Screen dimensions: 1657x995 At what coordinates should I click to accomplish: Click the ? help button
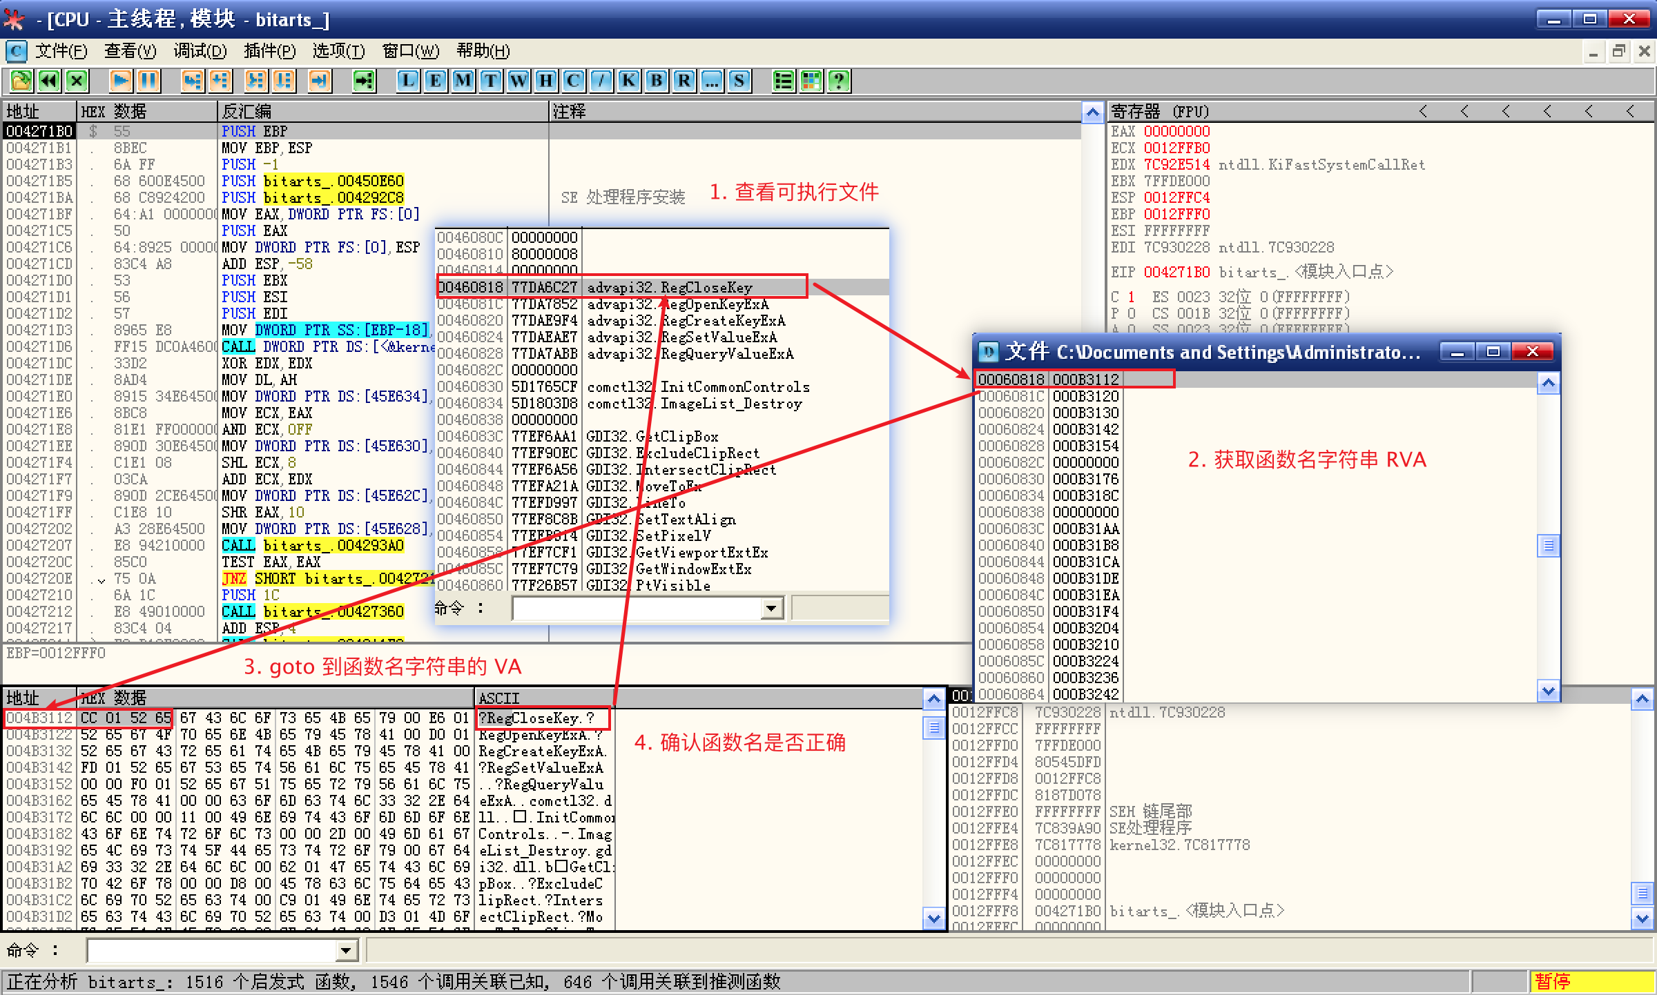pos(837,81)
